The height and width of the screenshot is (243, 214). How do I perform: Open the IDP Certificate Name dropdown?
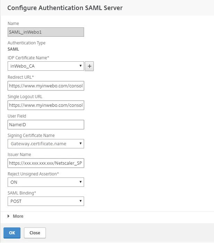[x=46, y=66]
